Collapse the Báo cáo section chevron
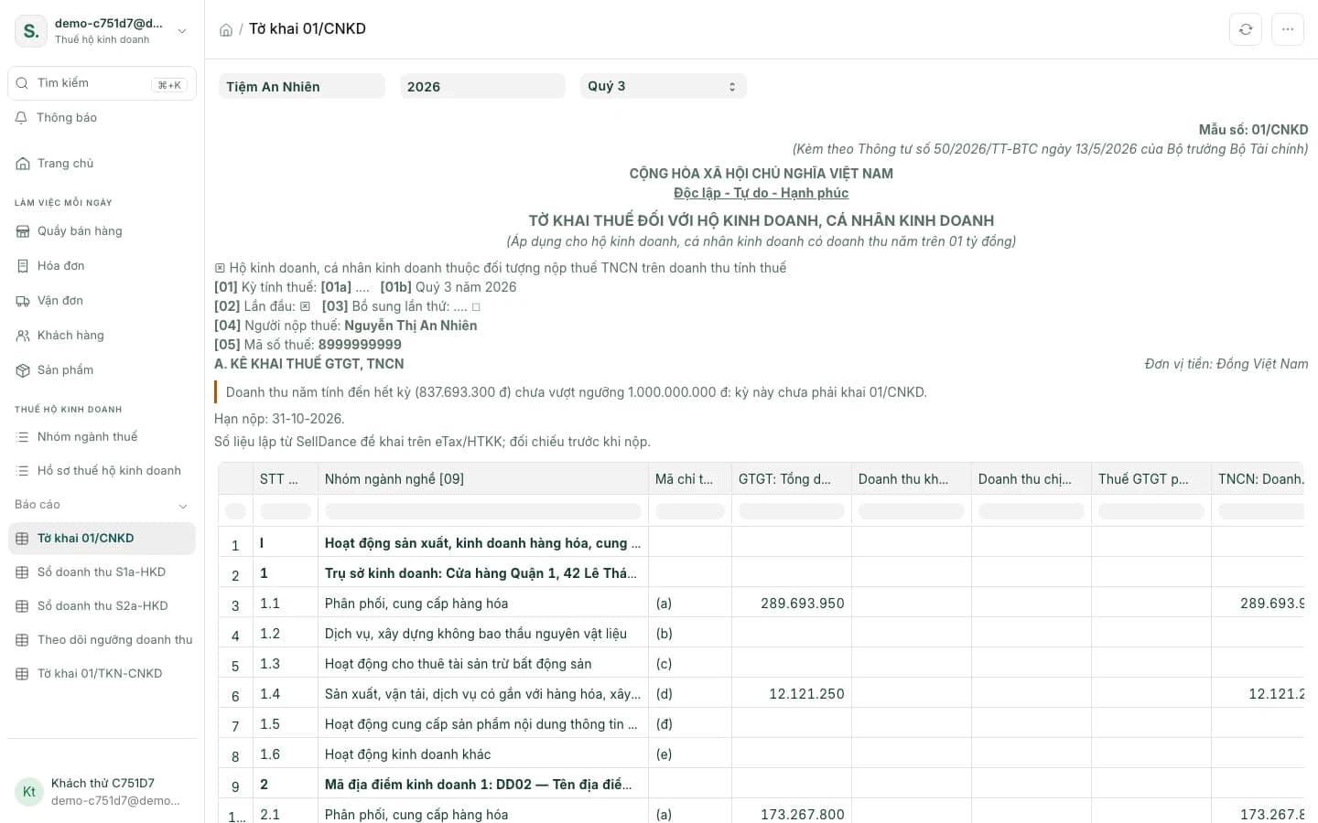The height and width of the screenshot is (823, 1318). tap(182, 506)
